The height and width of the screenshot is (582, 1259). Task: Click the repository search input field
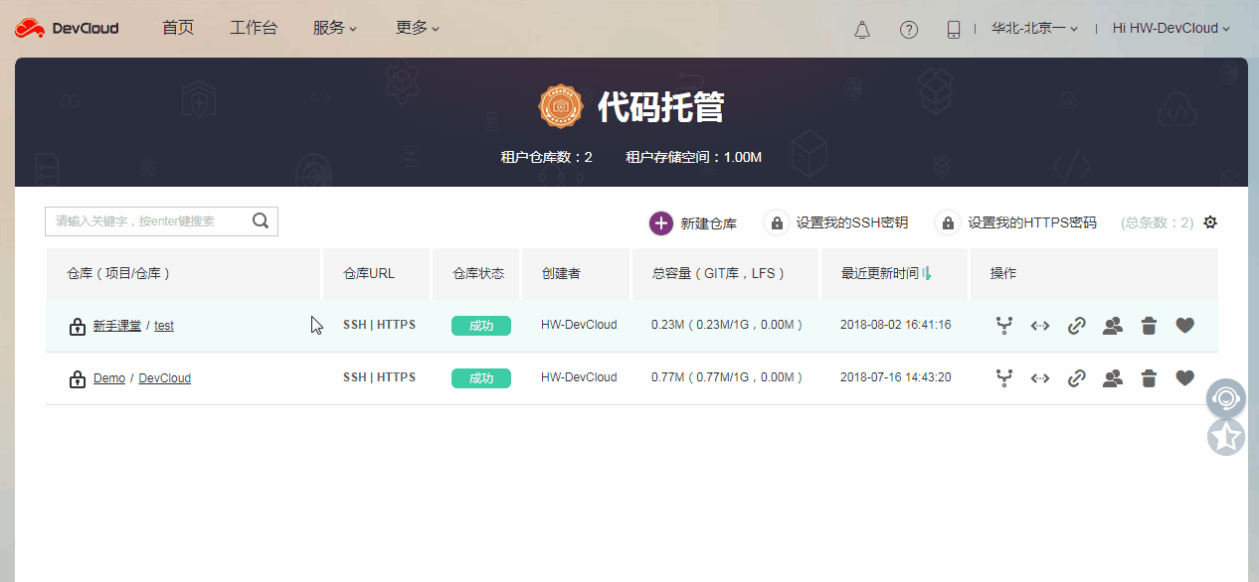click(x=149, y=220)
